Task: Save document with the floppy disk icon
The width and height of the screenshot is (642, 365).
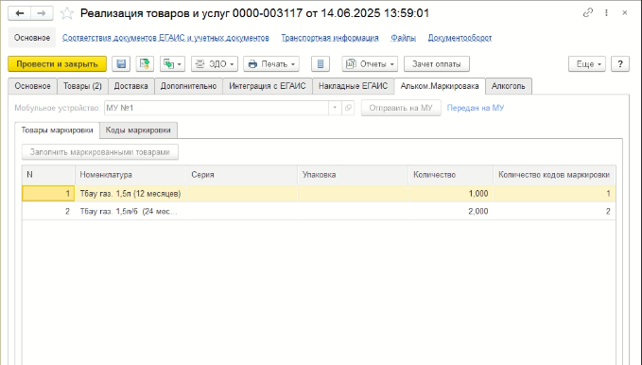Action: coord(121,64)
